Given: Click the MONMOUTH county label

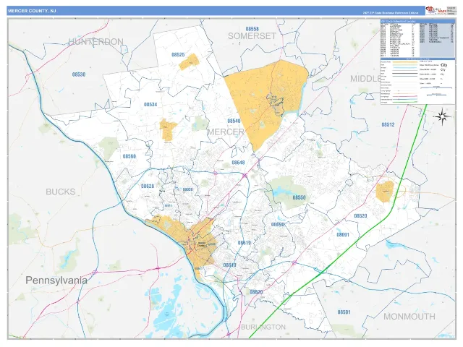Looking at the screenshot, I should tap(409, 317).
